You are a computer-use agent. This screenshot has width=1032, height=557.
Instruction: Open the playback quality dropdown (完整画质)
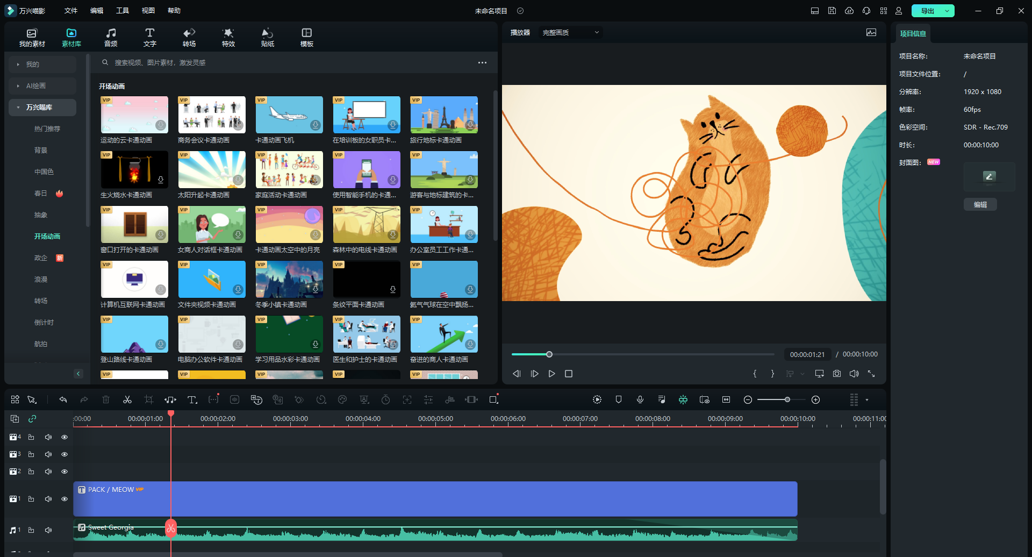570,33
